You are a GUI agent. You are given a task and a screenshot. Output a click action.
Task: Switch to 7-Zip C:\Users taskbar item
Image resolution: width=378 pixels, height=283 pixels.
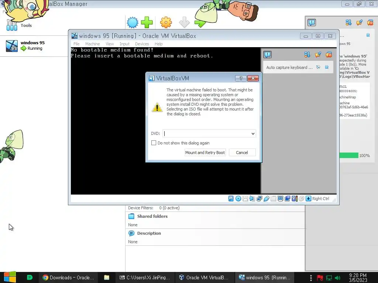tap(145, 277)
